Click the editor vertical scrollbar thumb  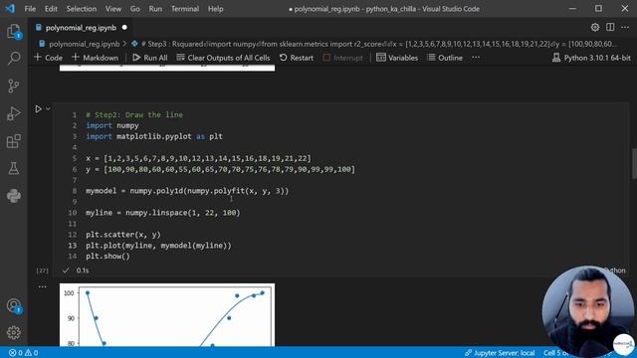[x=634, y=163]
